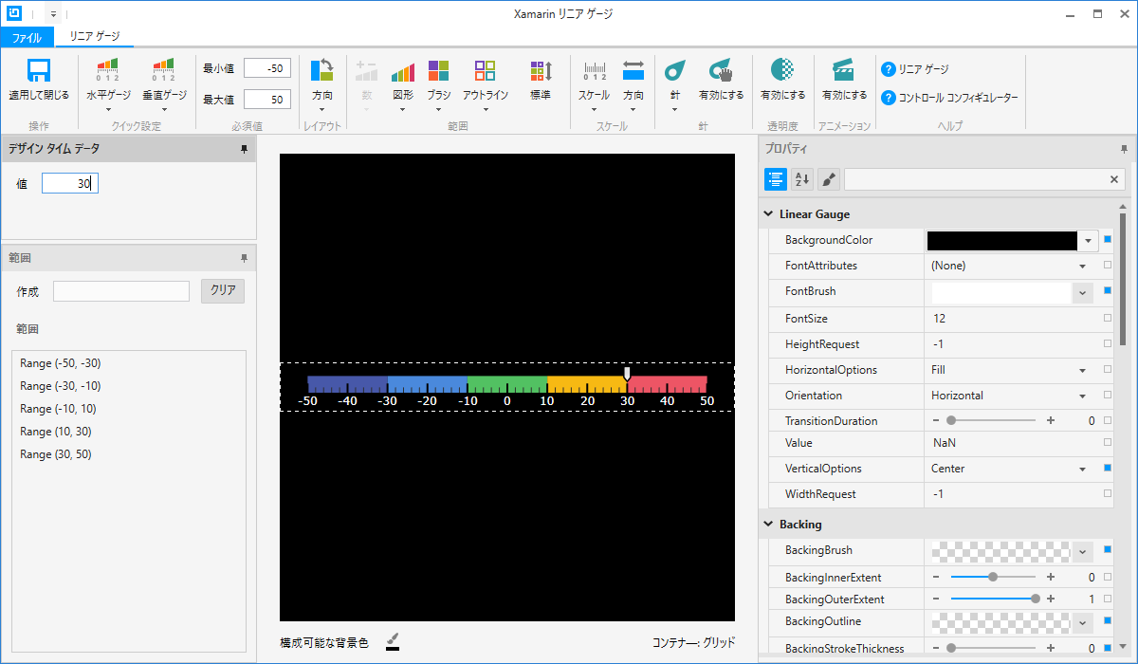This screenshot has height=664, width=1138.
Task: Click the 標準 range icon
Action: (541, 71)
